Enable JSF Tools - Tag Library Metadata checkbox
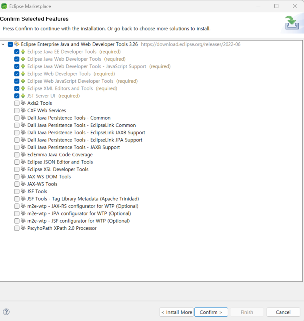This screenshot has height=321, width=304. point(17,199)
